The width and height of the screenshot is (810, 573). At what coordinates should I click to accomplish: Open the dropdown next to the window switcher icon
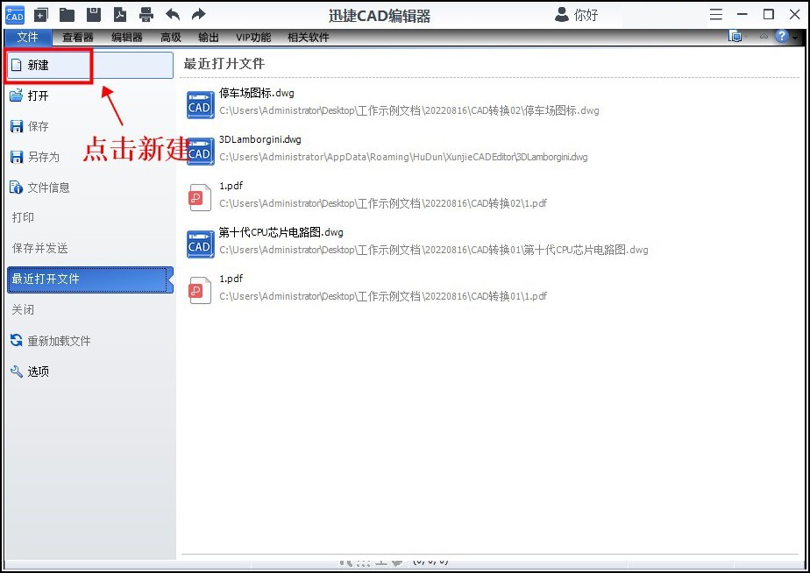pos(745,37)
